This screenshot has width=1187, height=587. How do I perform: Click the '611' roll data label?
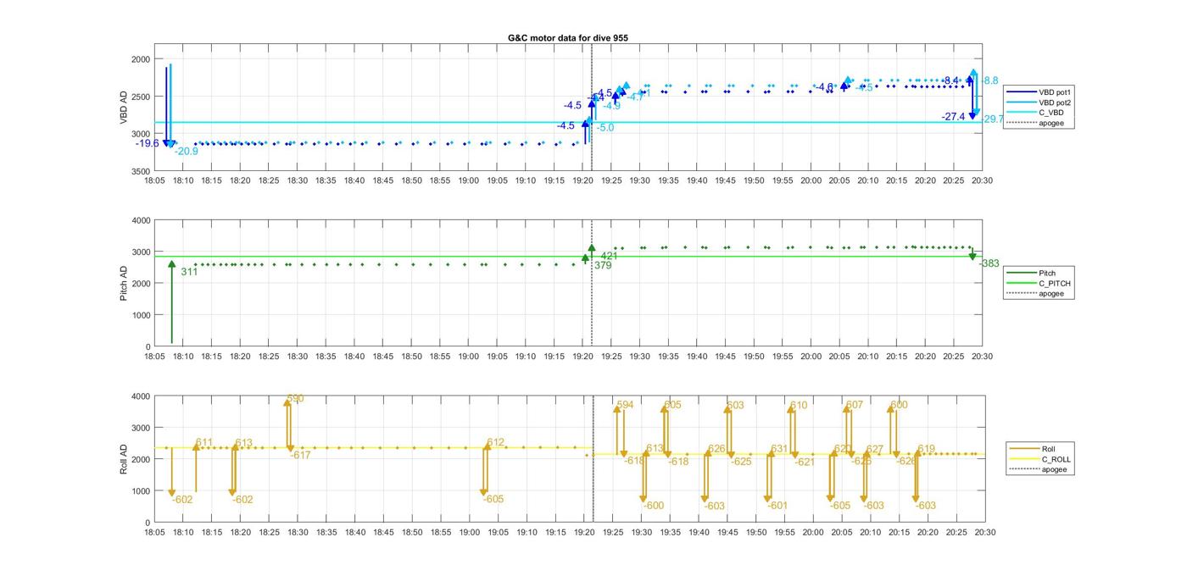click(x=204, y=442)
